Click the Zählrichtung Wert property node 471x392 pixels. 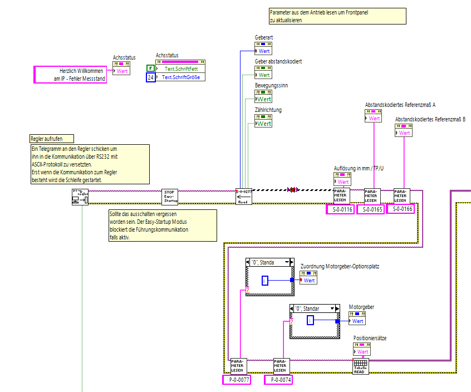click(x=263, y=123)
